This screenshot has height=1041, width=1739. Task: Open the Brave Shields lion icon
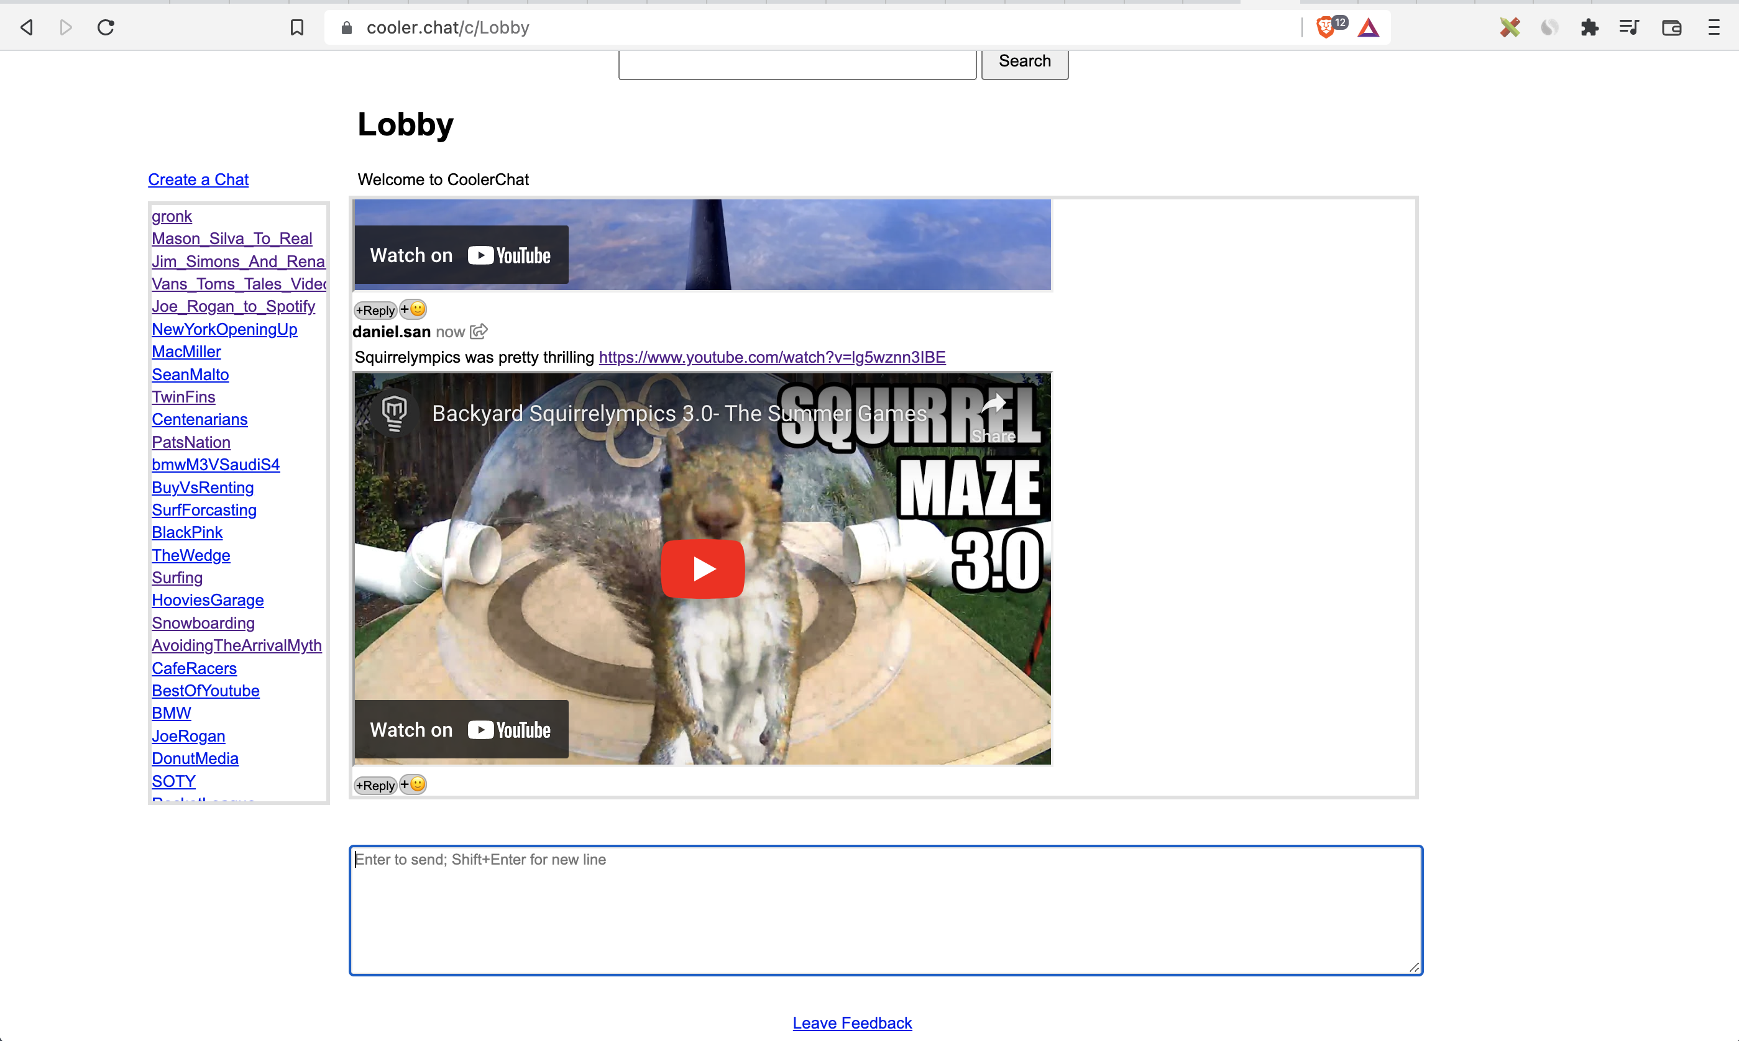click(1325, 27)
